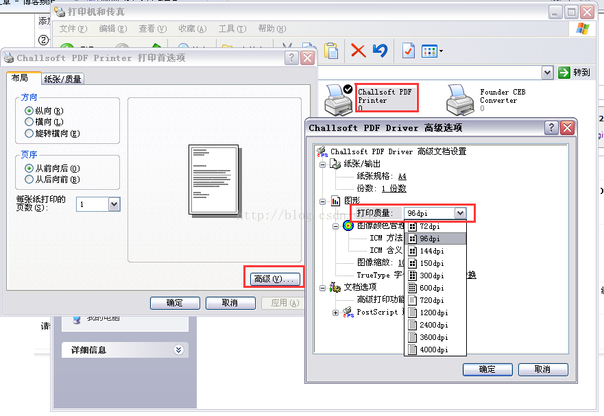This screenshot has width=604, height=416.
Task: Choose 2400dpi from the quality list
Action: click(435, 325)
